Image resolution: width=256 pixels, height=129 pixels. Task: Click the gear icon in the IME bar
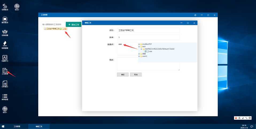[x=250, y=118]
